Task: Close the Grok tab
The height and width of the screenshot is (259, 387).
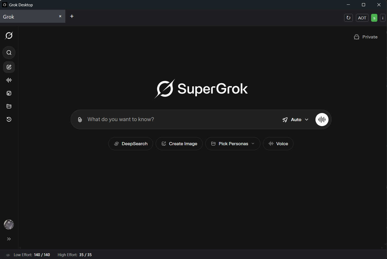Action: pyautogui.click(x=60, y=16)
